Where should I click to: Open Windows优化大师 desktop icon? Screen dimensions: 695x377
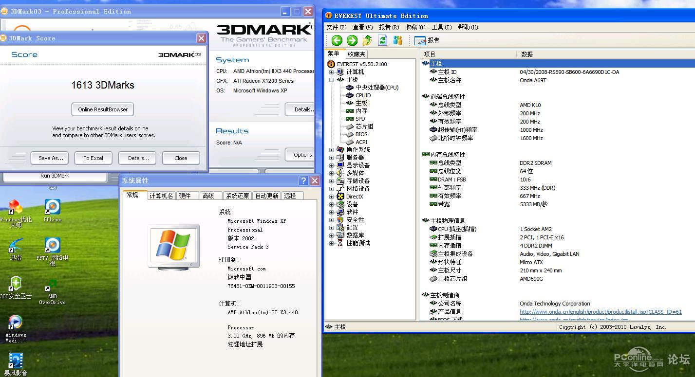point(16,213)
